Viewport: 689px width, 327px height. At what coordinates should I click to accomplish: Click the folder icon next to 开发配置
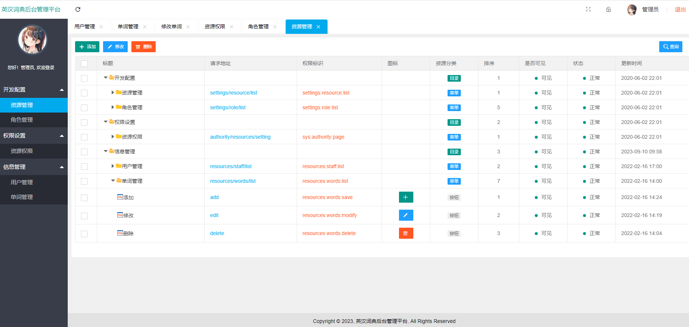coord(112,78)
